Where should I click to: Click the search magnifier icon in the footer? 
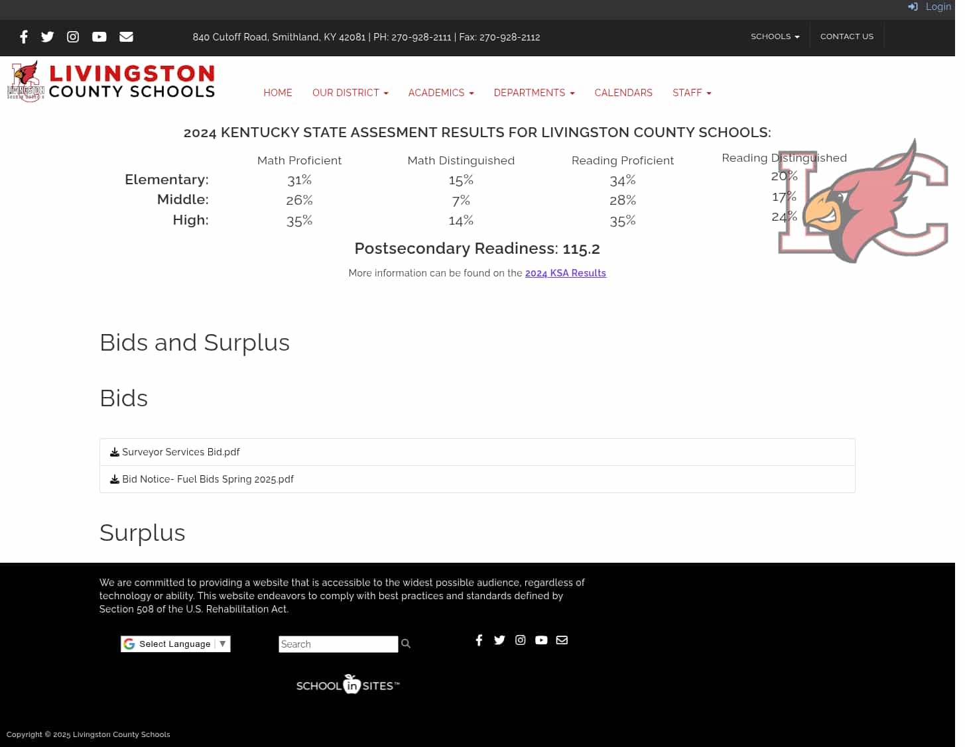(405, 643)
